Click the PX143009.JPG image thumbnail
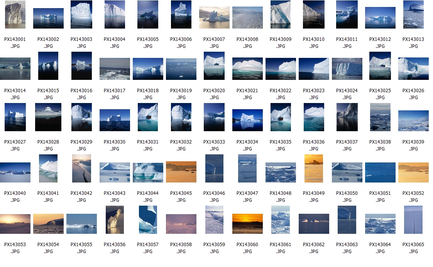 pyautogui.click(x=281, y=15)
